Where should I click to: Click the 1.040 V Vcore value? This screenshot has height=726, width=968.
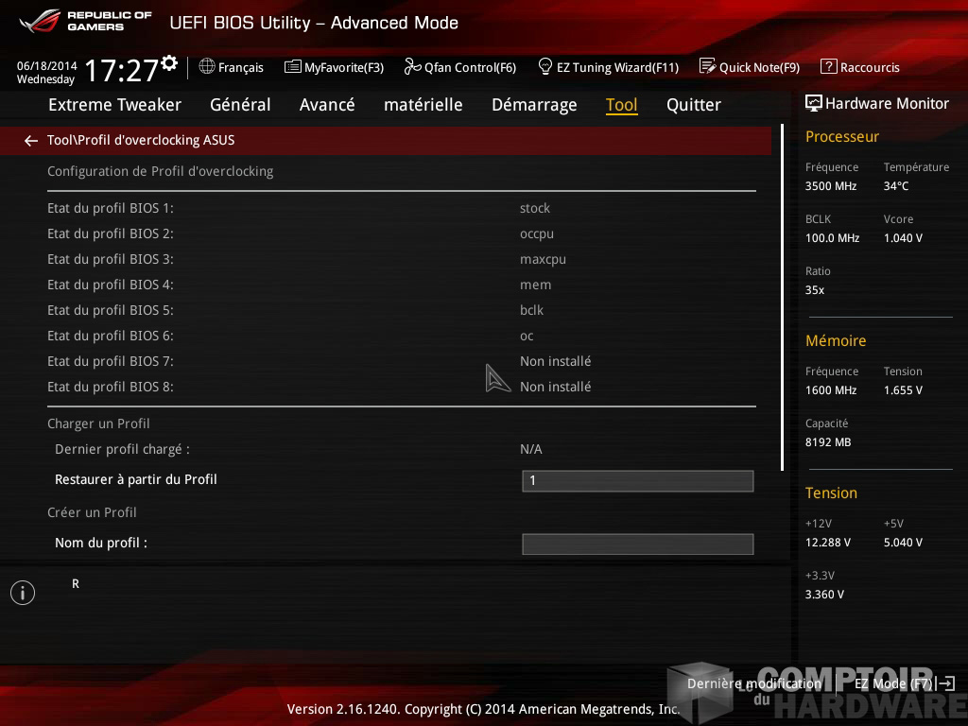(x=903, y=237)
